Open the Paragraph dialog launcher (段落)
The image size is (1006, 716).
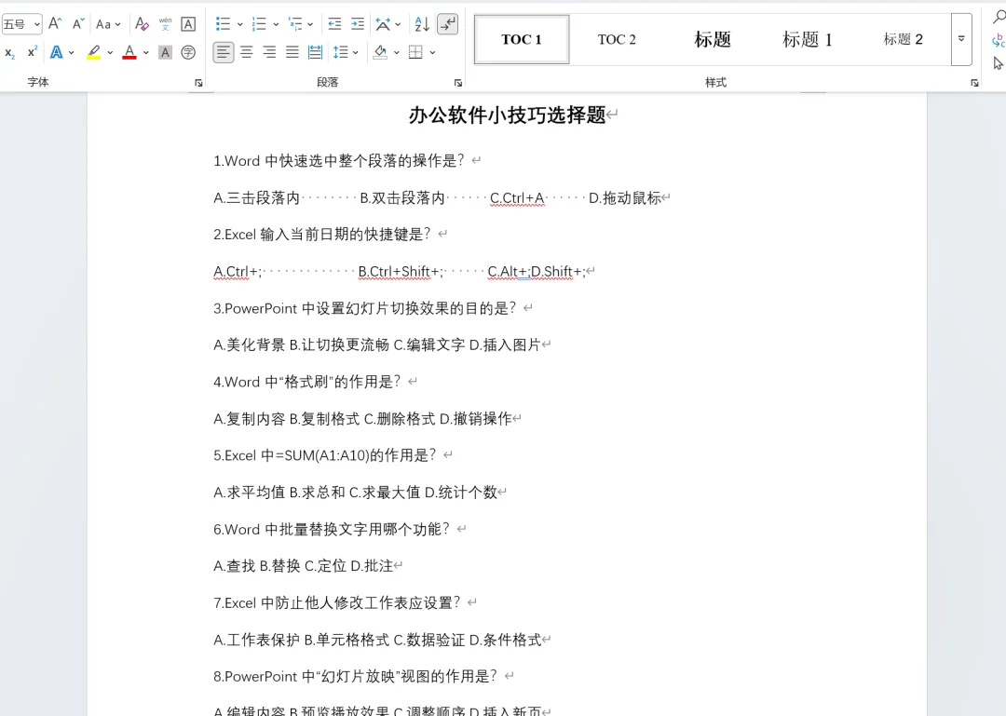coord(458,83)
